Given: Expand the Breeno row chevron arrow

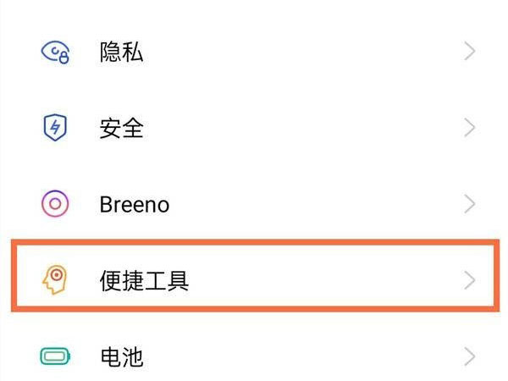Looking at the screenshot, I should coord(471,204).
